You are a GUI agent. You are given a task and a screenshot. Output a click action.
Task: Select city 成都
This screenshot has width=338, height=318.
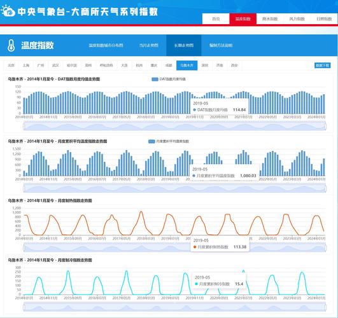[x=169, y=66]
